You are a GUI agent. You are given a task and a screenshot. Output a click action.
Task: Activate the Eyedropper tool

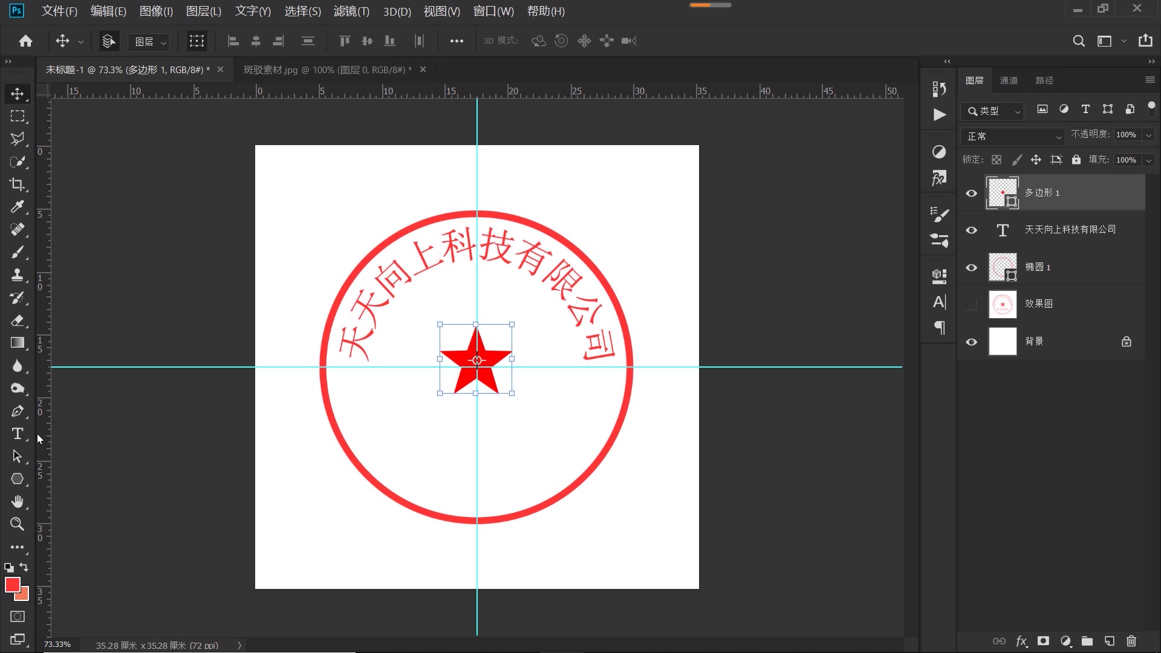[18, 207]
